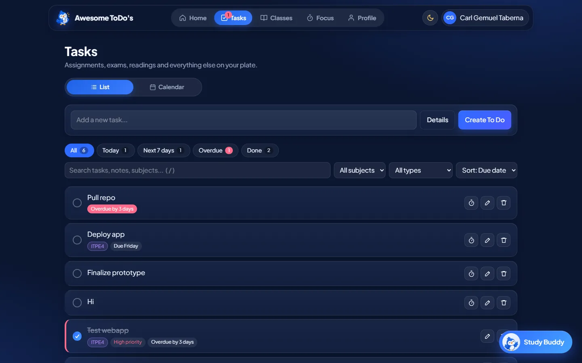Select the List view tab

(x=100, y=87)
